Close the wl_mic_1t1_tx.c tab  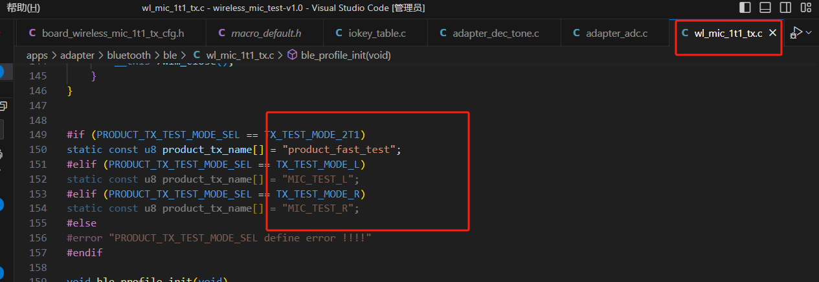click(772, 33)
